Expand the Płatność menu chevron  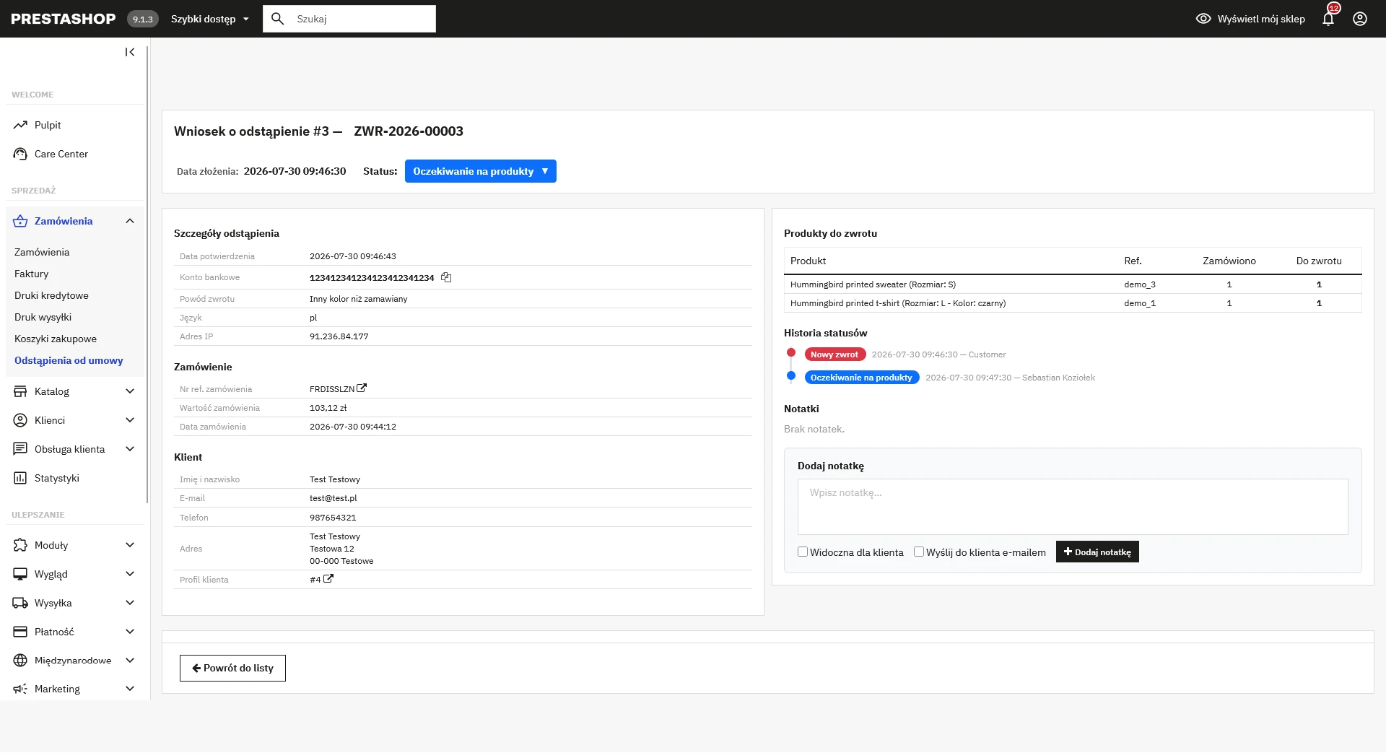pyautogui.click(x=130, y=632)
